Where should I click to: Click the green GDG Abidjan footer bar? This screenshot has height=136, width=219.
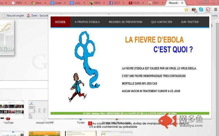point(129,113)
